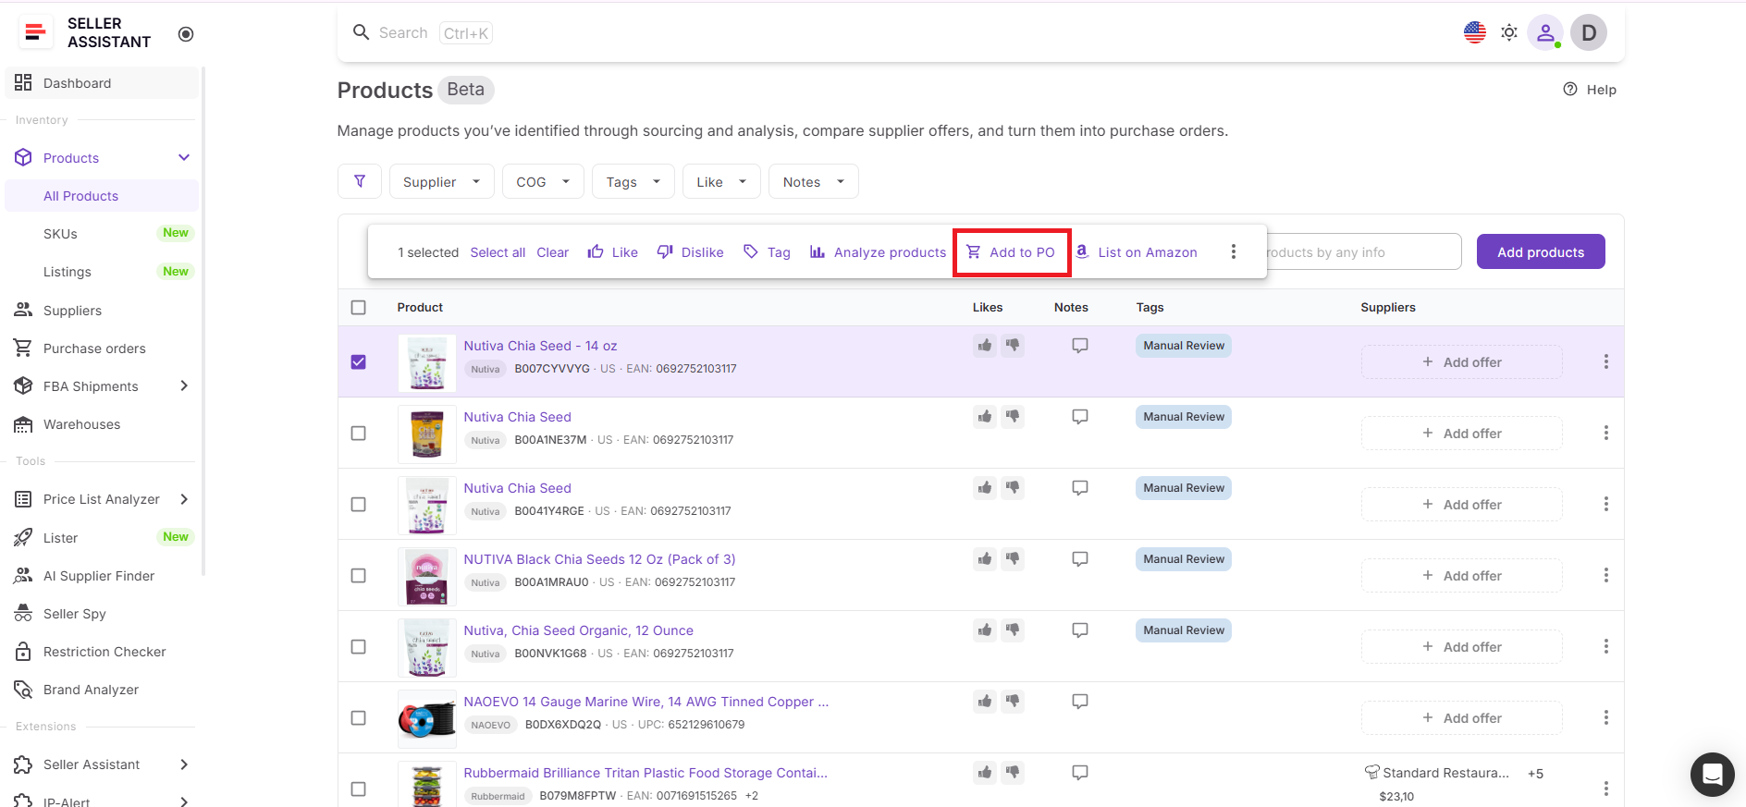Open more bulk actions menu
Viewport: 1746px width, 807px height.
coord(1233,251)
